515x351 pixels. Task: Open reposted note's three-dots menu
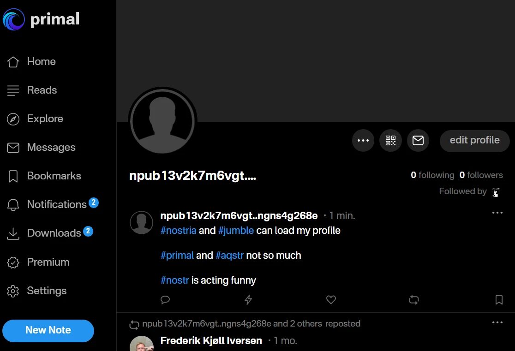pyautogui.click(x=497, y=322)
